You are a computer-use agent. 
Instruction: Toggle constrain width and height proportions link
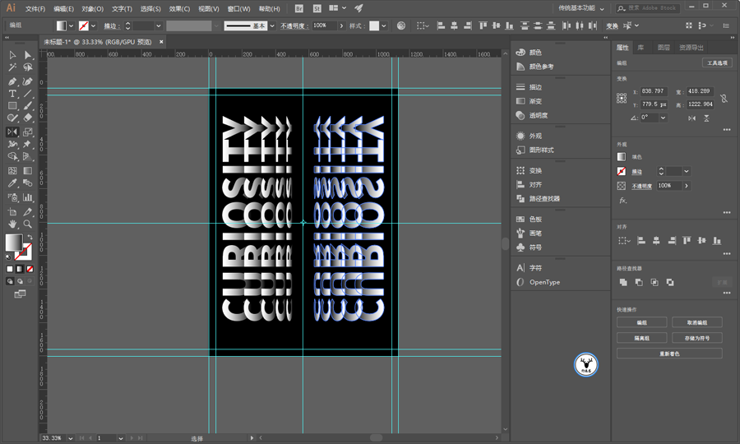point(724,98)
